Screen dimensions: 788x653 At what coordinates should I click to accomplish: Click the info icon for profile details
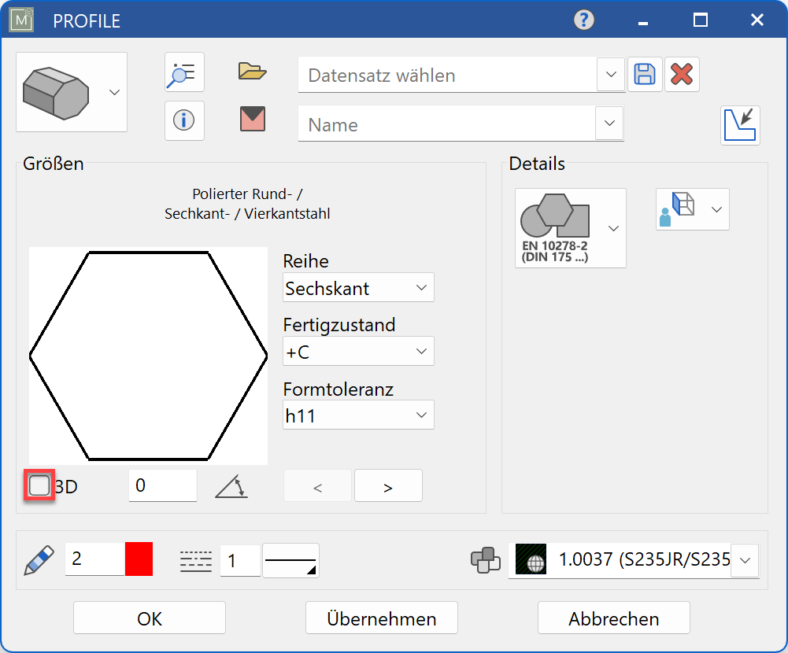tap(183, 120)
